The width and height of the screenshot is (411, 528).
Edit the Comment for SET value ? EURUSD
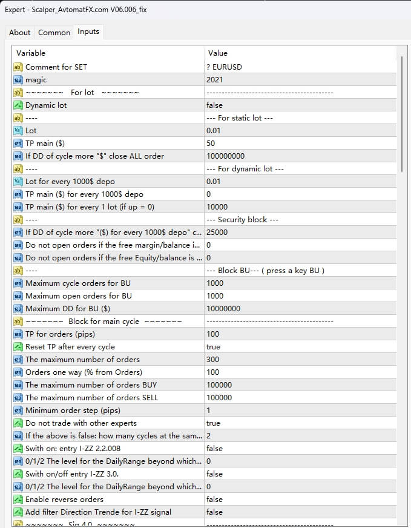point(300,67)
